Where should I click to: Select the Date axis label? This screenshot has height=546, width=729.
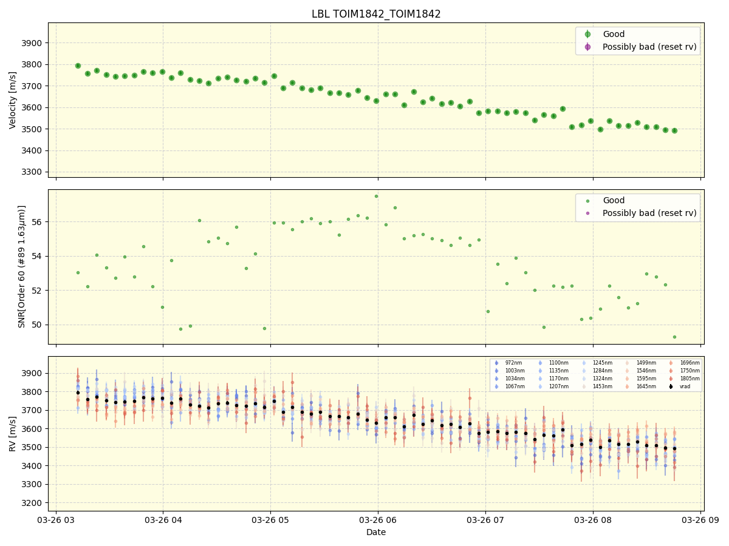tap(375, 532)
